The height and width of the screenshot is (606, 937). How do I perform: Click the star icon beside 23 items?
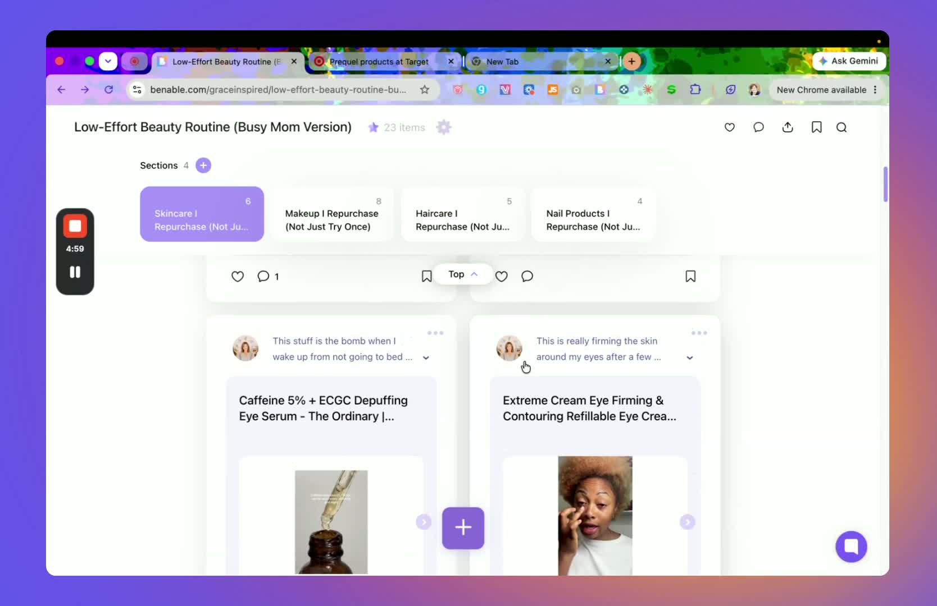pos(373,127)
